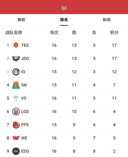Open the IG team logo
Screen dimensions: 128x157
point(16,72)
